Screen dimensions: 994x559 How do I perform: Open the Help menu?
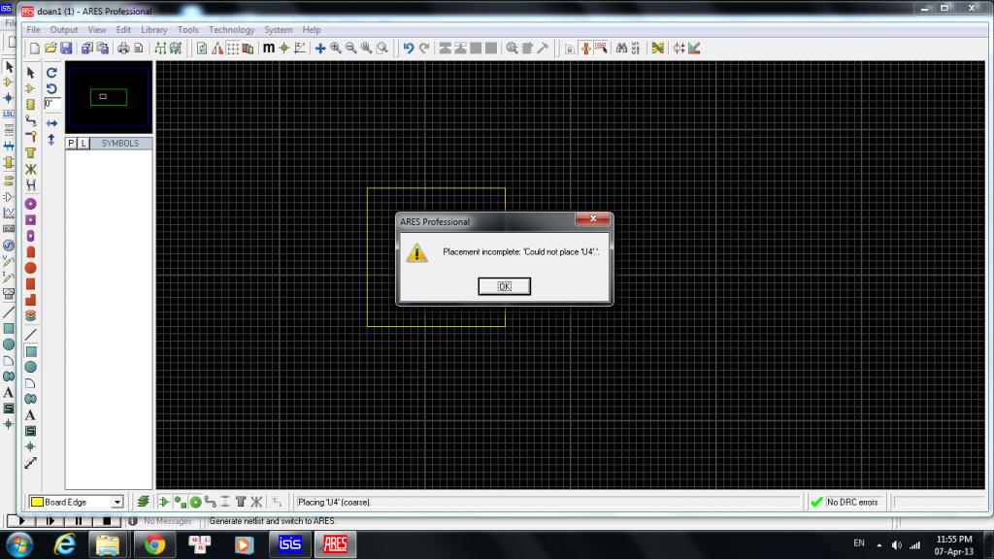click(x=312, y=30)
